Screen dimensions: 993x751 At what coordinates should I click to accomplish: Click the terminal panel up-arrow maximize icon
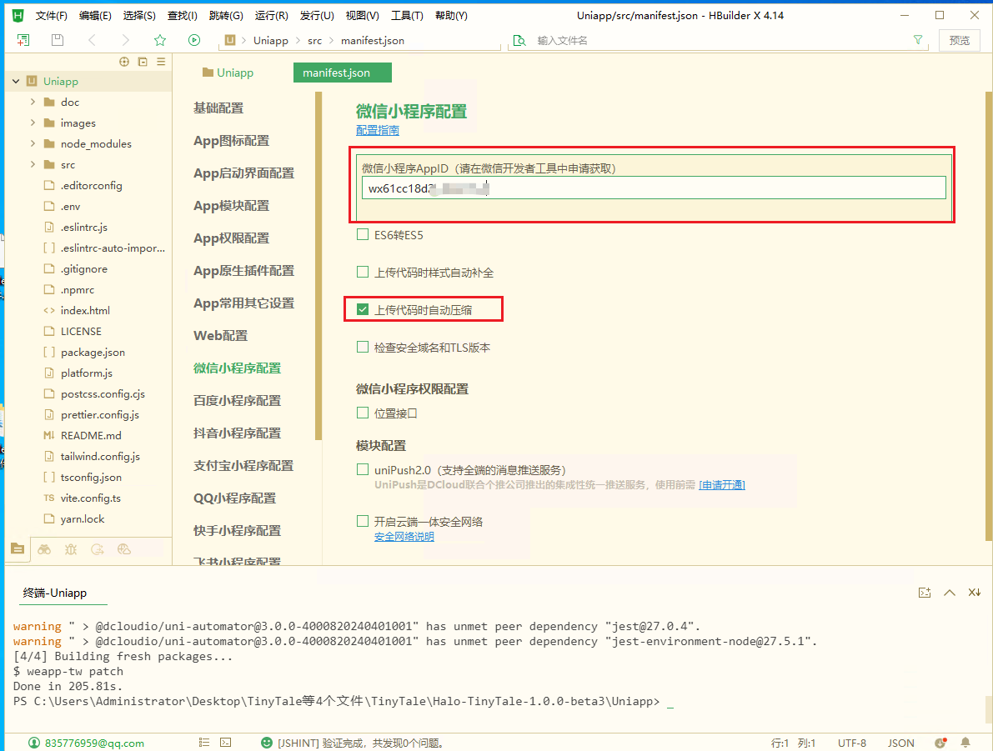950,593
